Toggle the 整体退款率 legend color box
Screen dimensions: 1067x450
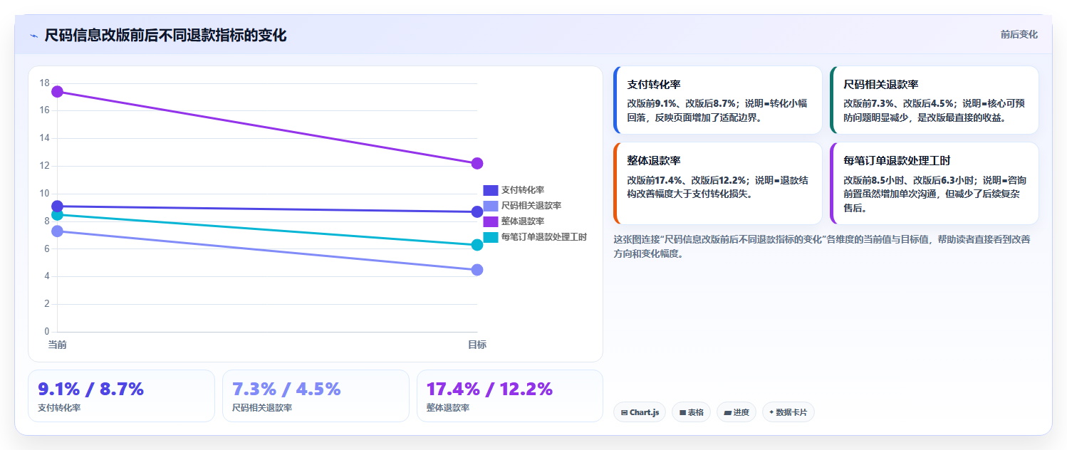490,221
